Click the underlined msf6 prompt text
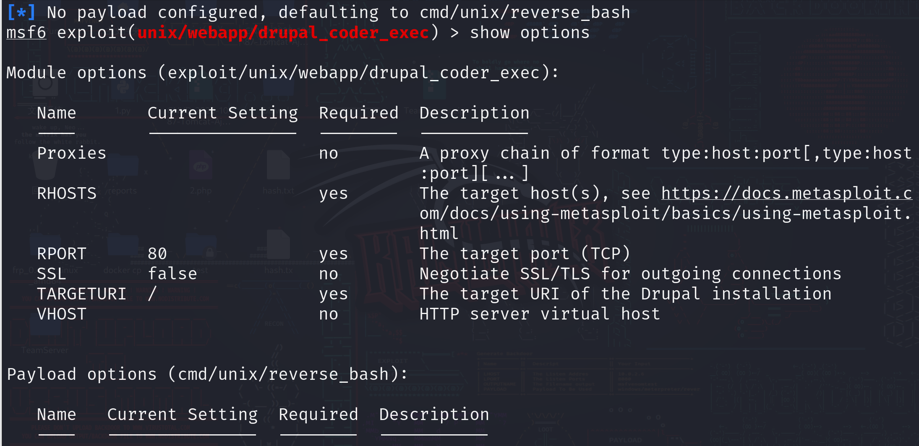 tap(26, 33)
